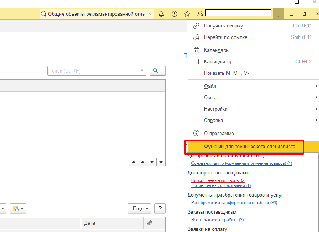Expand the Окна submenu
The width and height of the screenshot is (319, 232).
253,97
